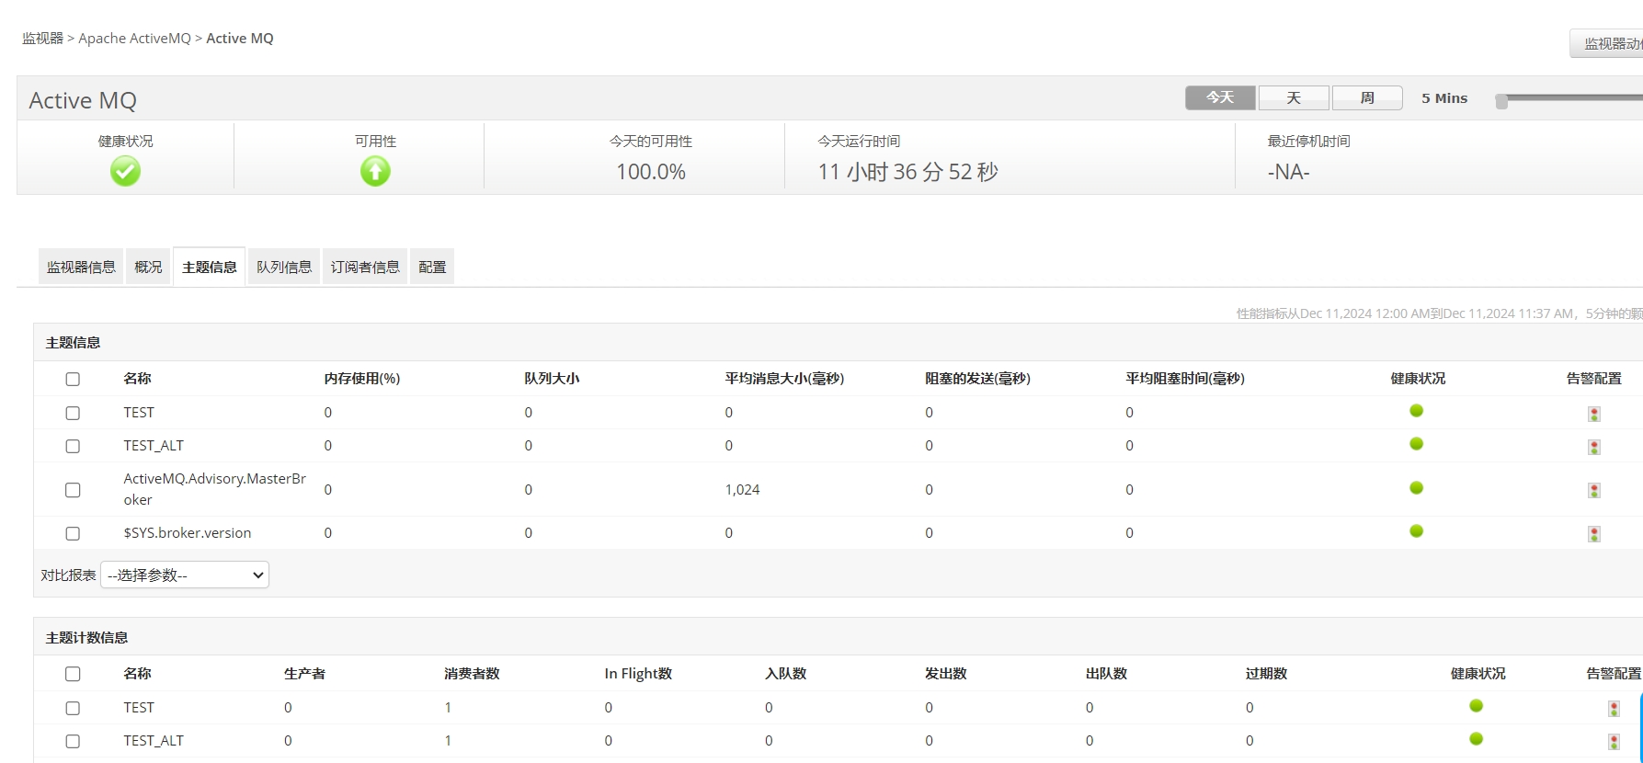This screenshot has height=763, width=1643.
Task: Click the 队列大小 column header
Action: [x=552, y=378]
